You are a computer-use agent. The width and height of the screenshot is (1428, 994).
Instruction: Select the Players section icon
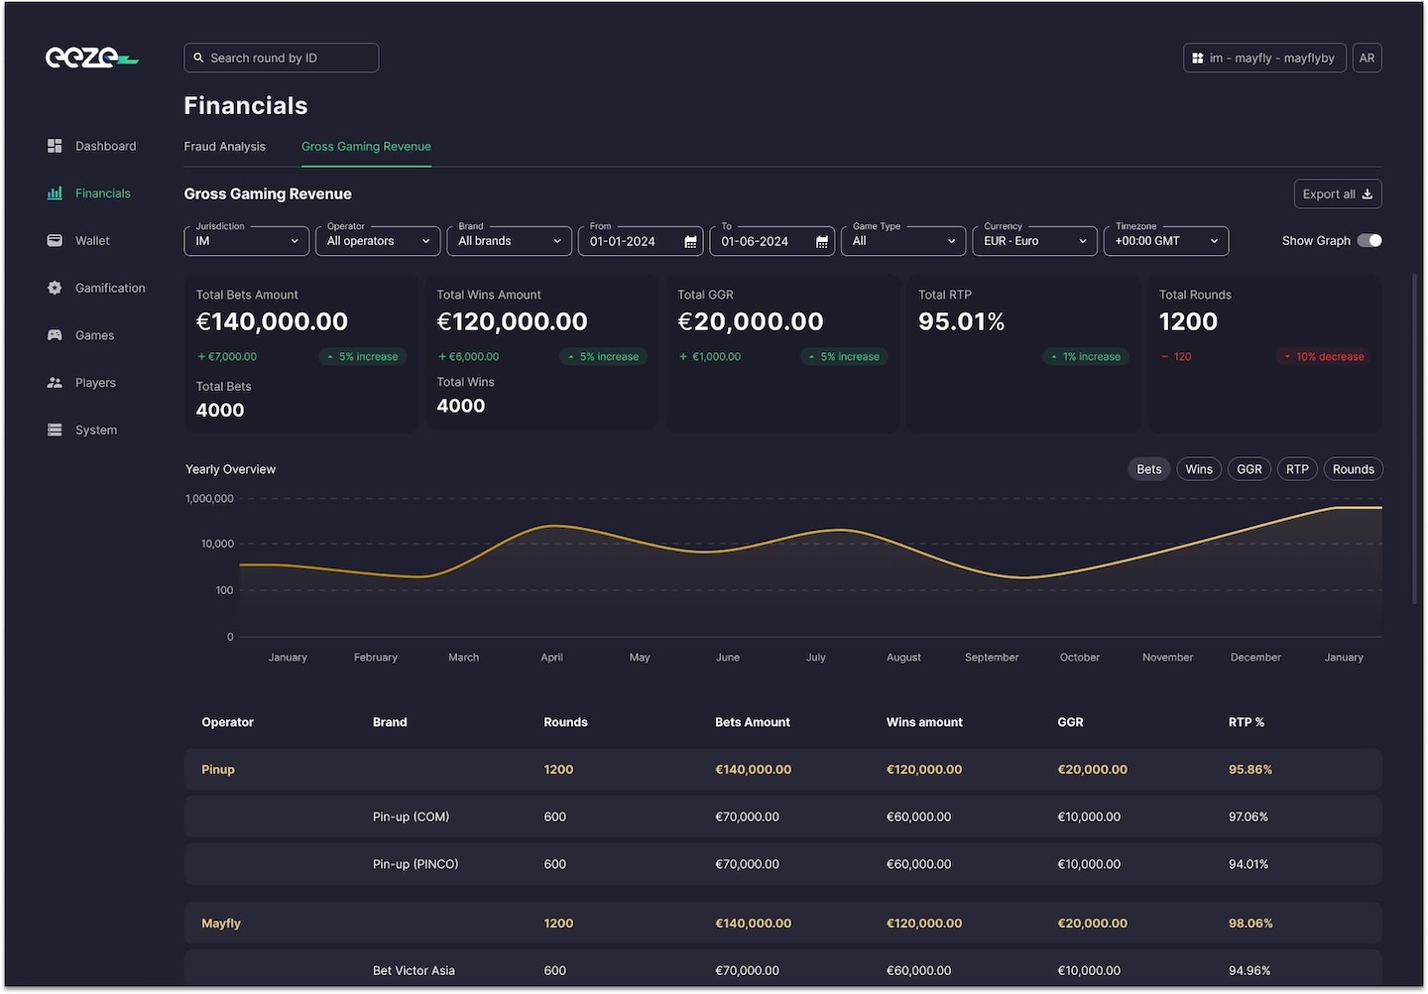point(55,382)
